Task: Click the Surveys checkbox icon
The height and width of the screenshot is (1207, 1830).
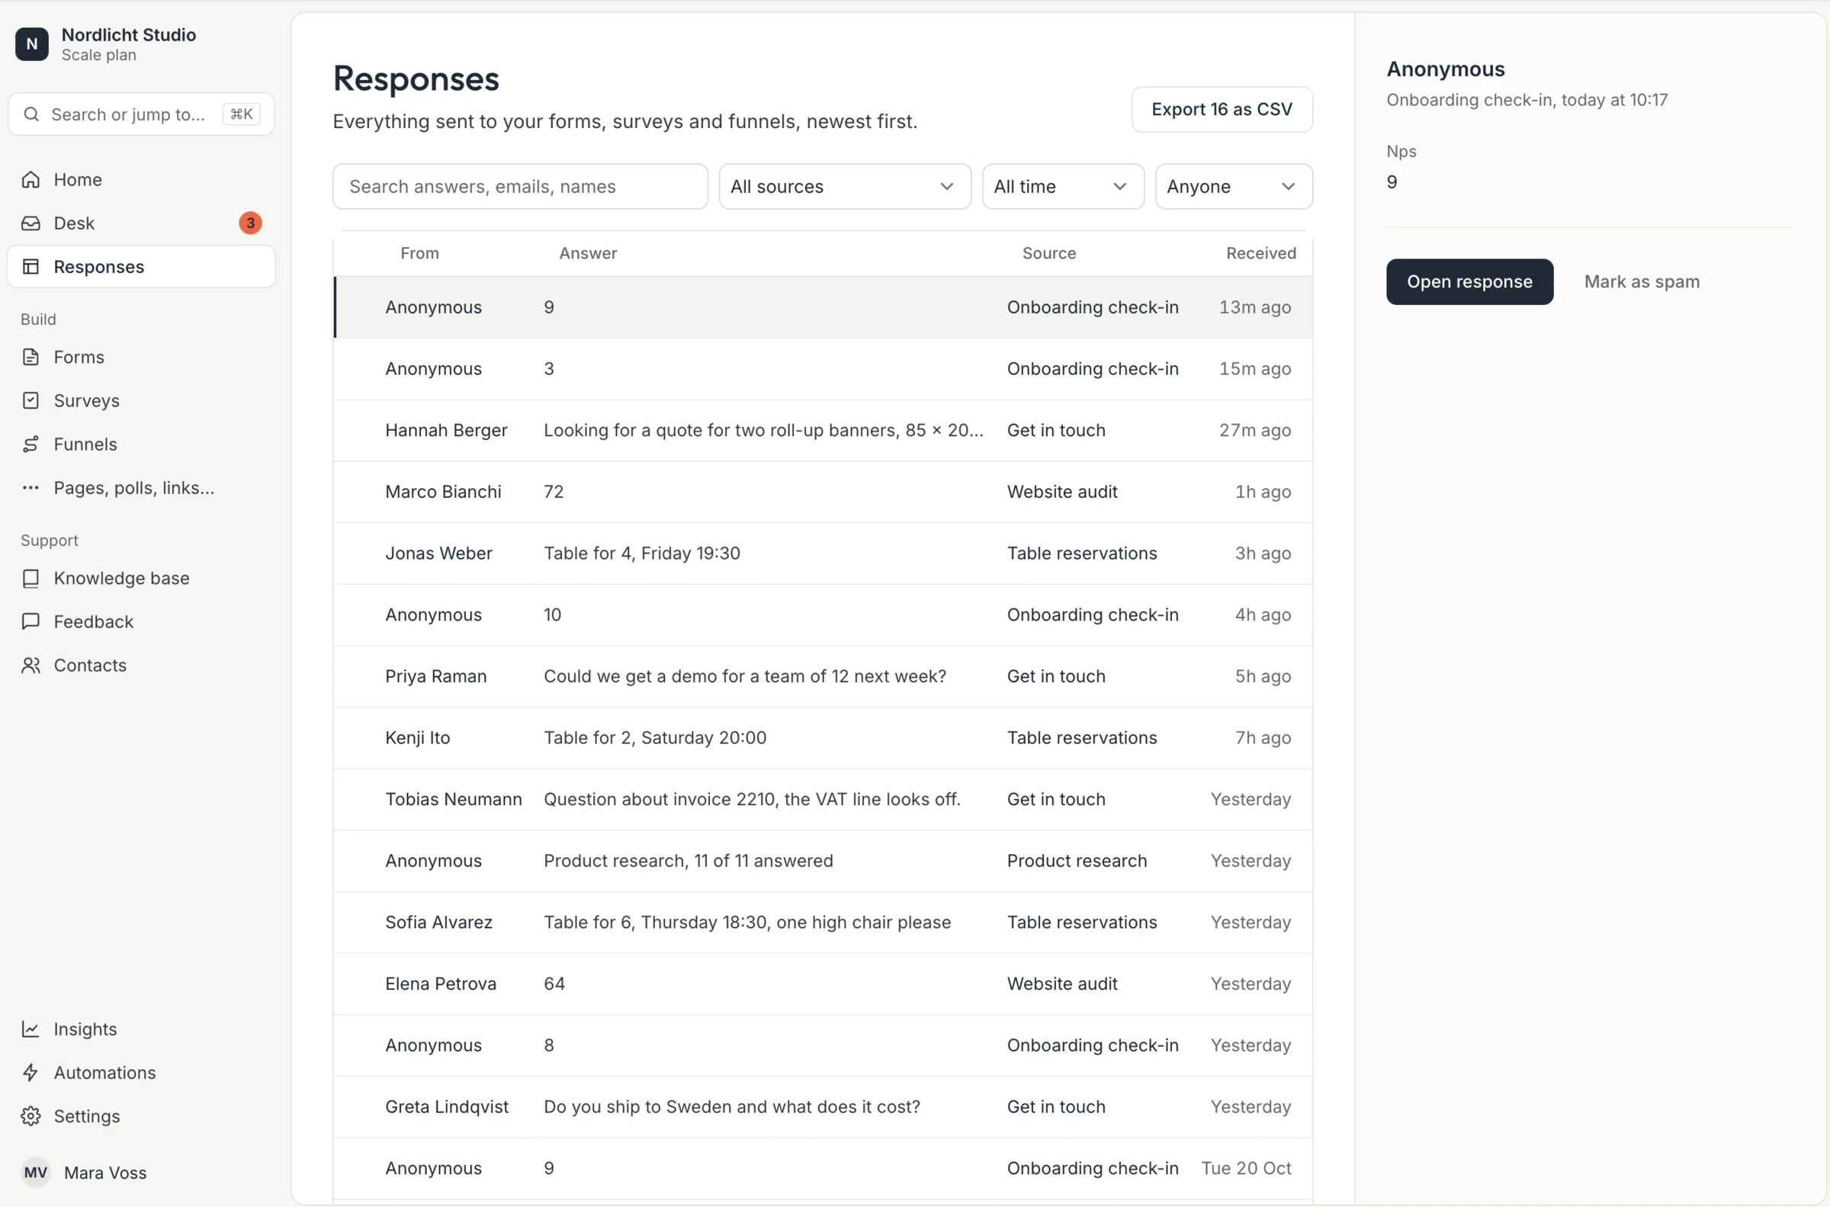Action: click(x=30, y=400)
